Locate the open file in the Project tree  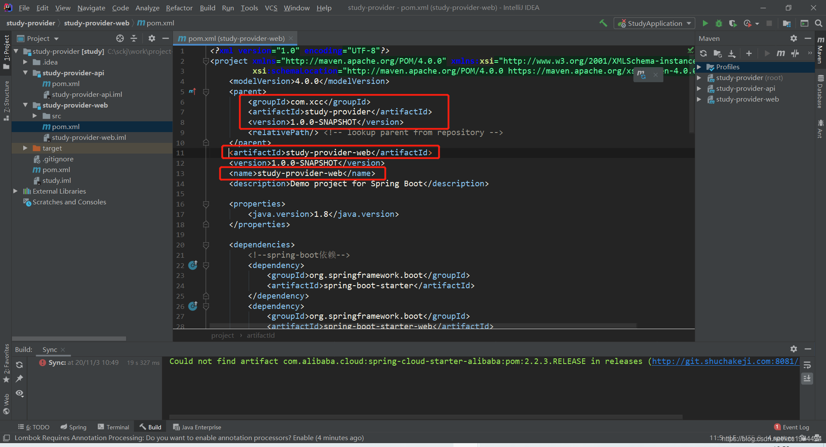[x=120, y=38]
